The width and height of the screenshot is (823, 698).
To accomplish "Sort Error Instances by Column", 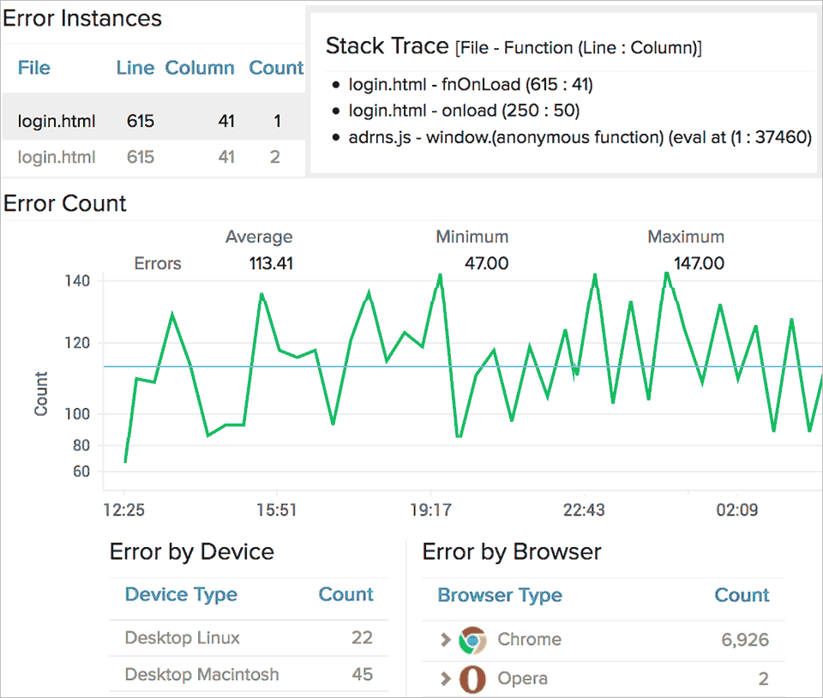I will click(x=200, y=68).
